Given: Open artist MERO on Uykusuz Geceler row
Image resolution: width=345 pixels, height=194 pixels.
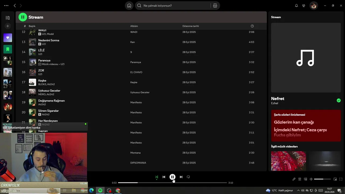Looking at the screenshot, I should click(x=42, y=94).
